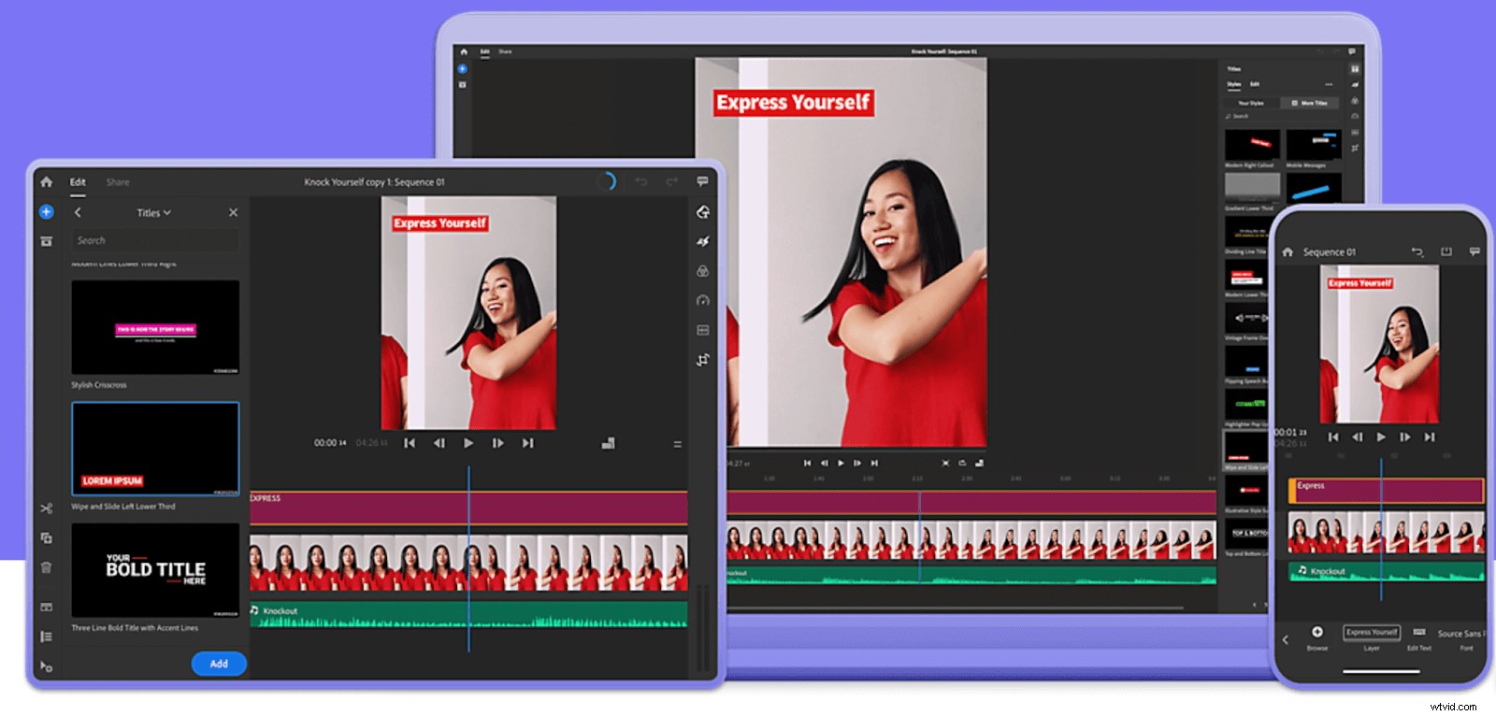Click the More Titles button on laptop
1496x716 pixels.
[1309, 103]
